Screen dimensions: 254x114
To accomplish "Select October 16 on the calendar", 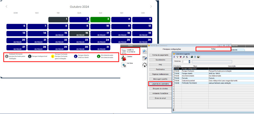I will [79, 34].
